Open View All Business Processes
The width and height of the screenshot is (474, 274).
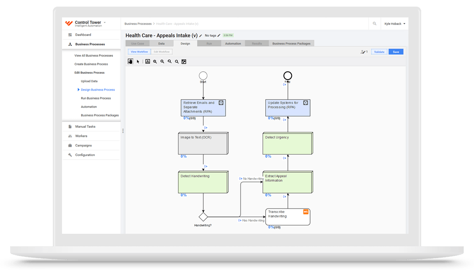click(x=94, y=56)
